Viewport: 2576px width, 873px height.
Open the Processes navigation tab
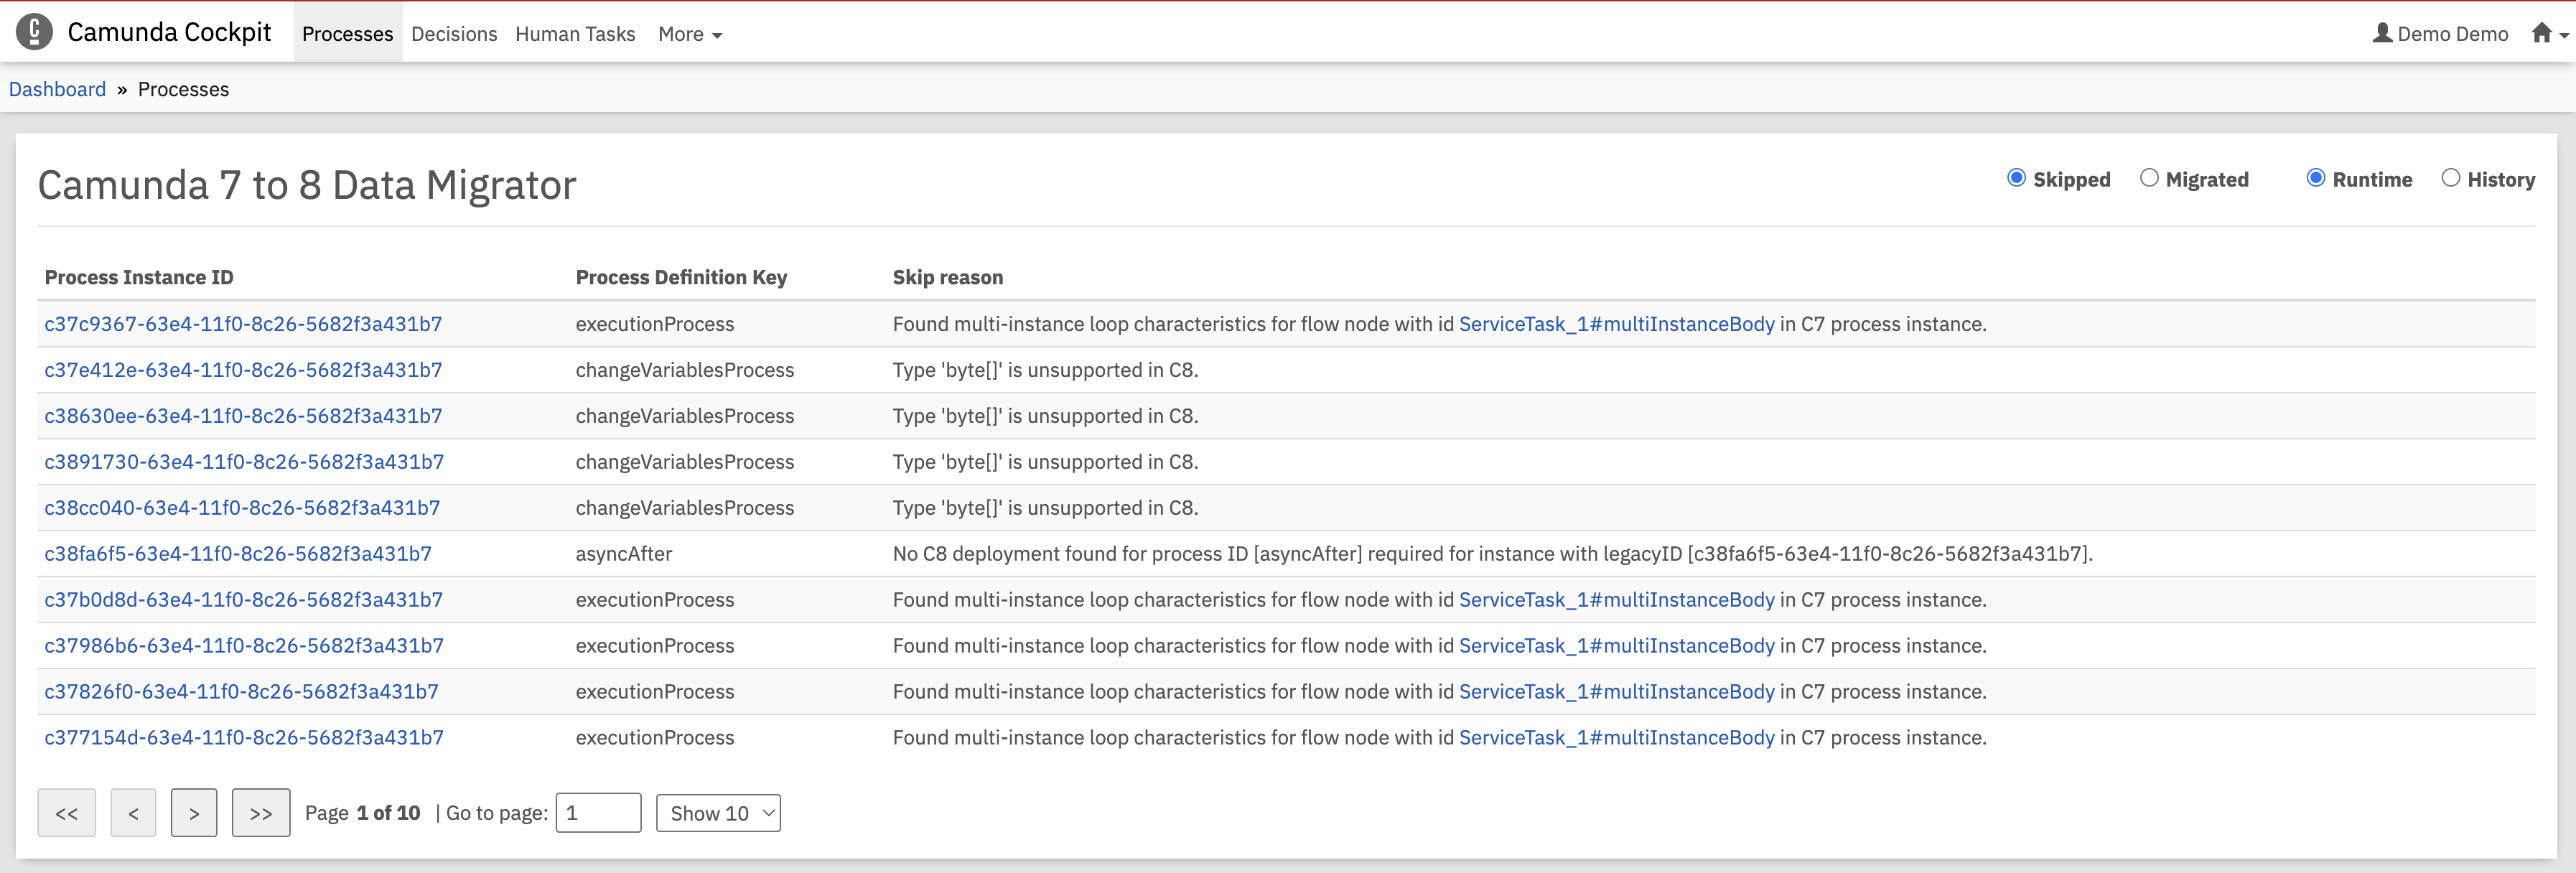pyautogui.click(x=347, y=34)
